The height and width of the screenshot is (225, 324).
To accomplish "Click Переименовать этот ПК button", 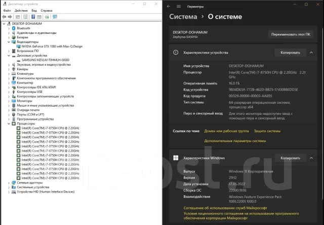I will [291, 34].
